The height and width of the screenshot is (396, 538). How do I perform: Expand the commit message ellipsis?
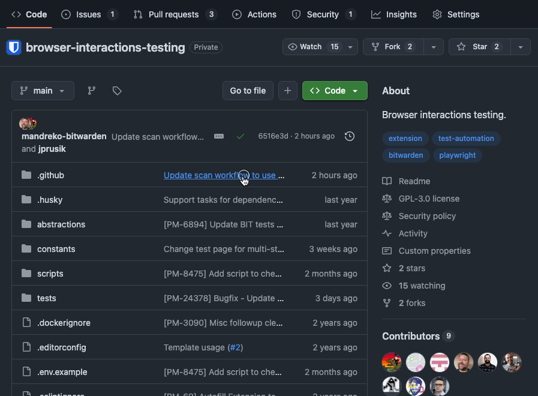point(219,136)
